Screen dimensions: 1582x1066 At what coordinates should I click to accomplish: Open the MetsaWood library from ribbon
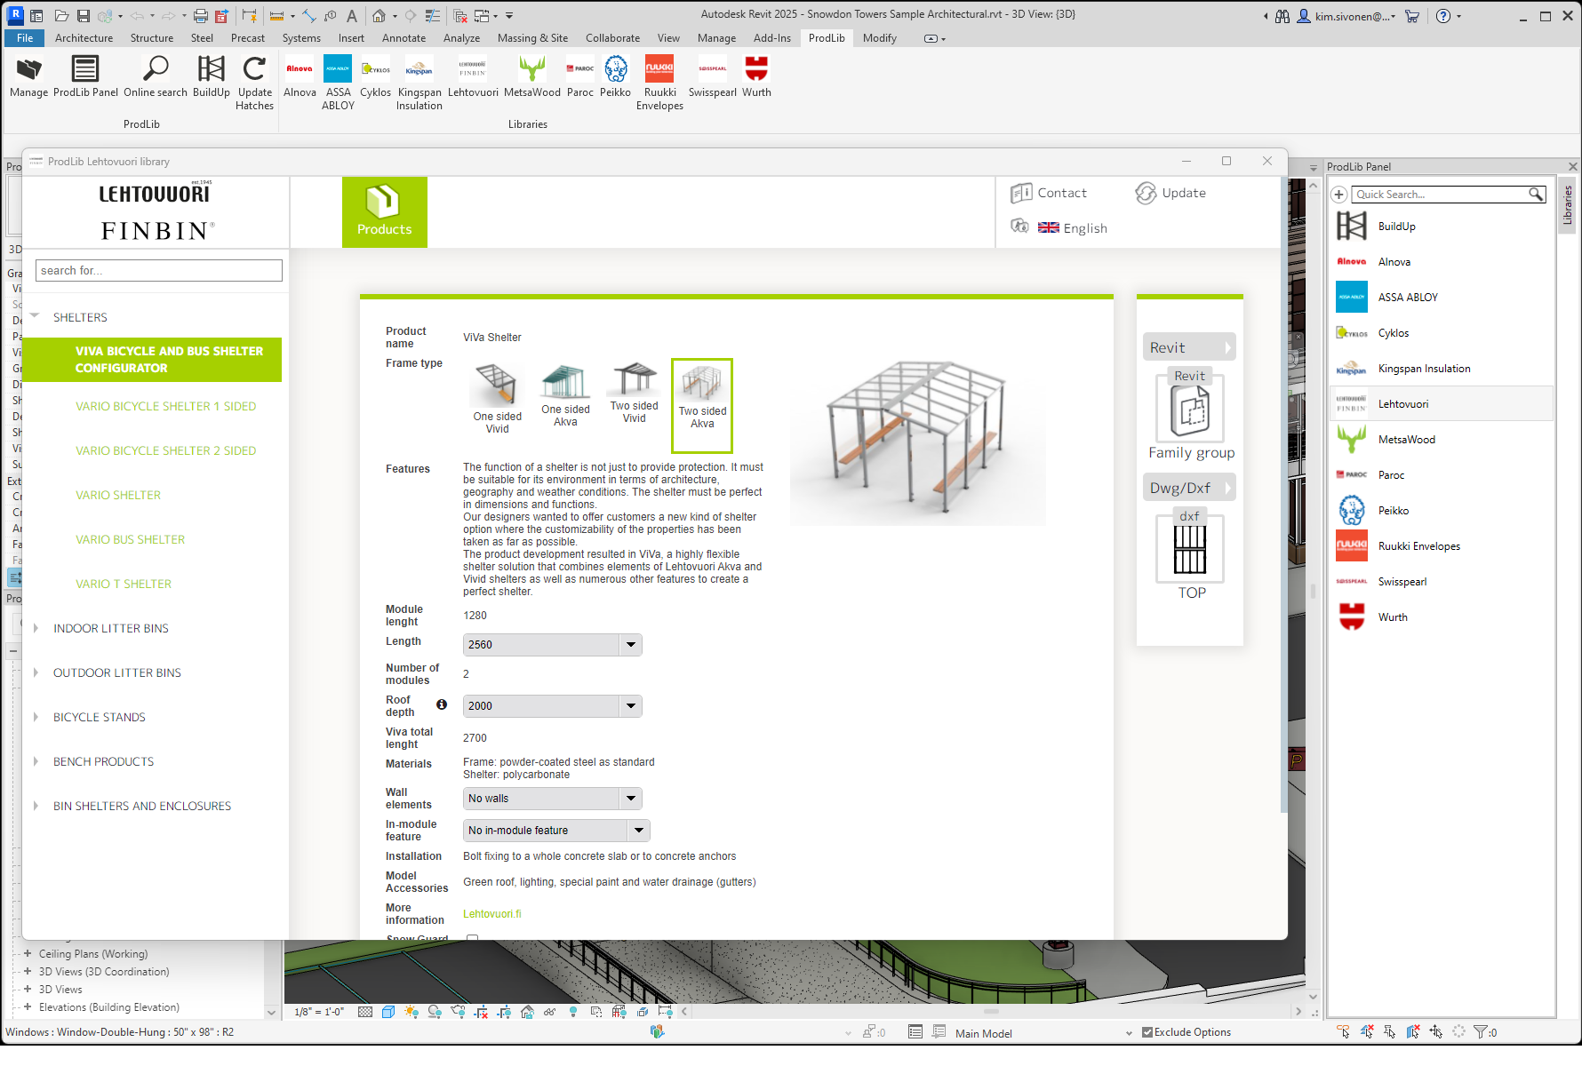pos(532,76)
